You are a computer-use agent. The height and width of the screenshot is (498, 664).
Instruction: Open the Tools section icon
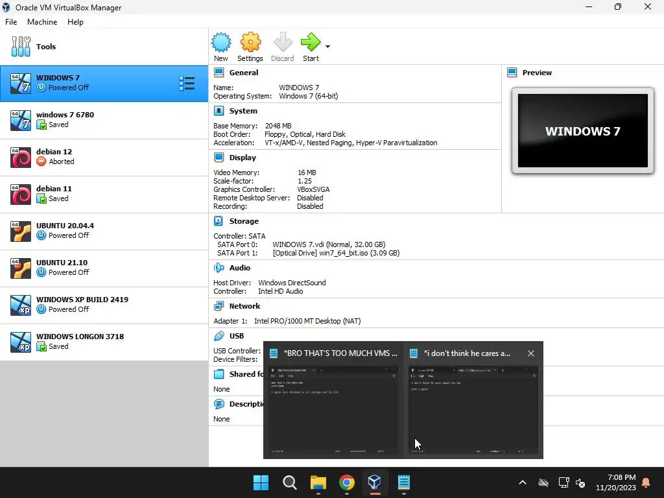click(x=21, y=47)
